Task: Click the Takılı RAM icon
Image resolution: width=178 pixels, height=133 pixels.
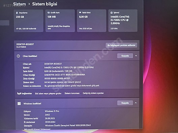Action: click(80, 12)
